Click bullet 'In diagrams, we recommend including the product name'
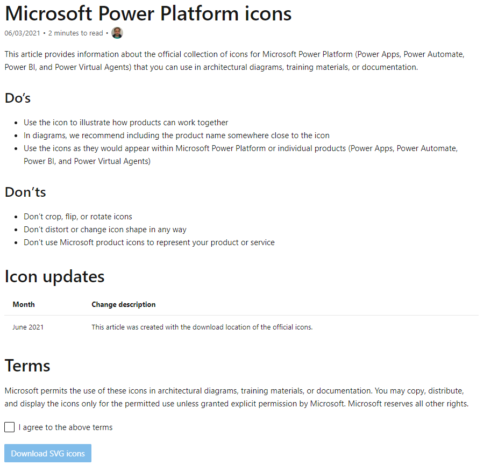 pyautogui.click(x=176, y=135)
